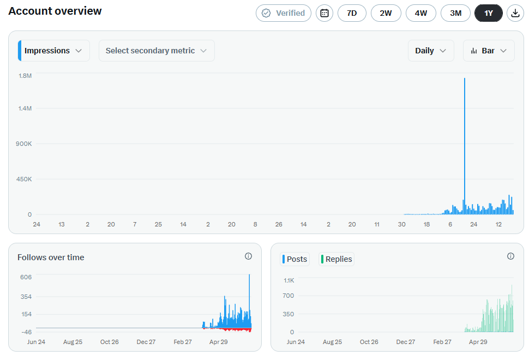Click the 1.8M impressions spike bar
Viewport: 529px width, 356px height.
[x=465, y=146]
